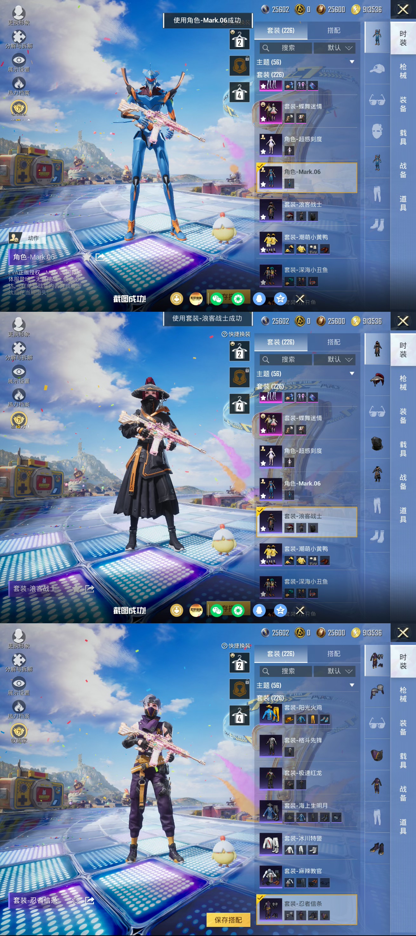Click the 保存搭配 button
The width and height of the screenshot is (416, 936).
coord(228,920)
